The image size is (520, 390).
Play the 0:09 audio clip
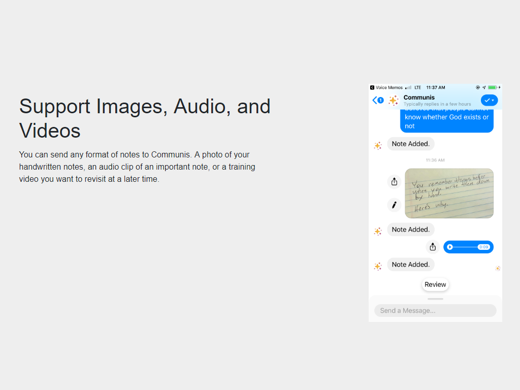click(450, 247)
